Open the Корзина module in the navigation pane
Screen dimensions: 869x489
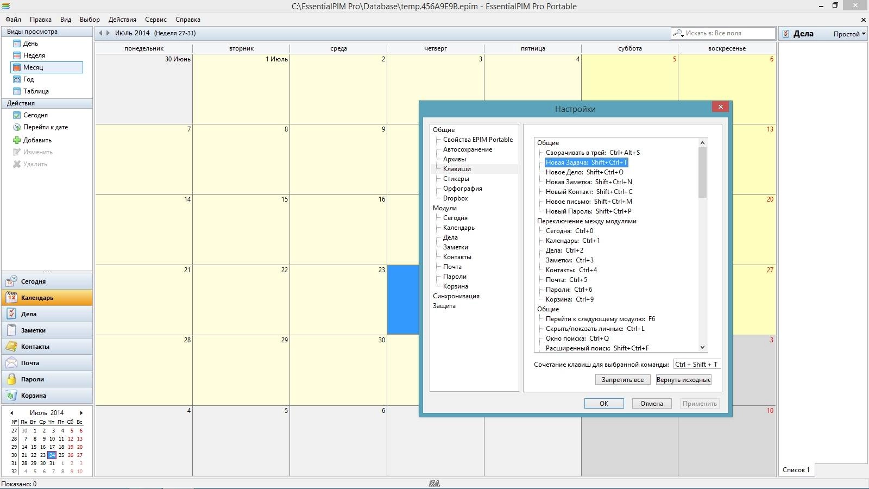(x=47, y=396)
